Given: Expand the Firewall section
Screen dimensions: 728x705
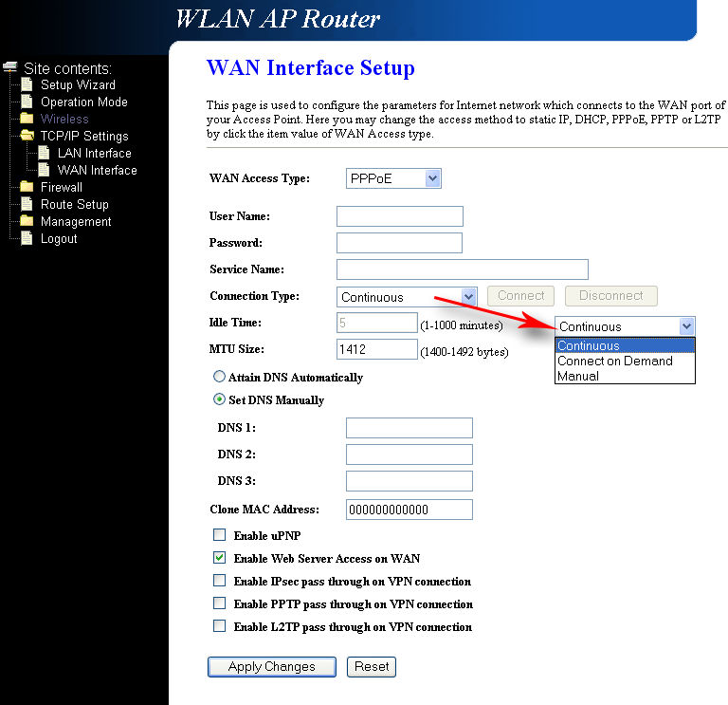Looking at the screenshot, I should (62, 187).
